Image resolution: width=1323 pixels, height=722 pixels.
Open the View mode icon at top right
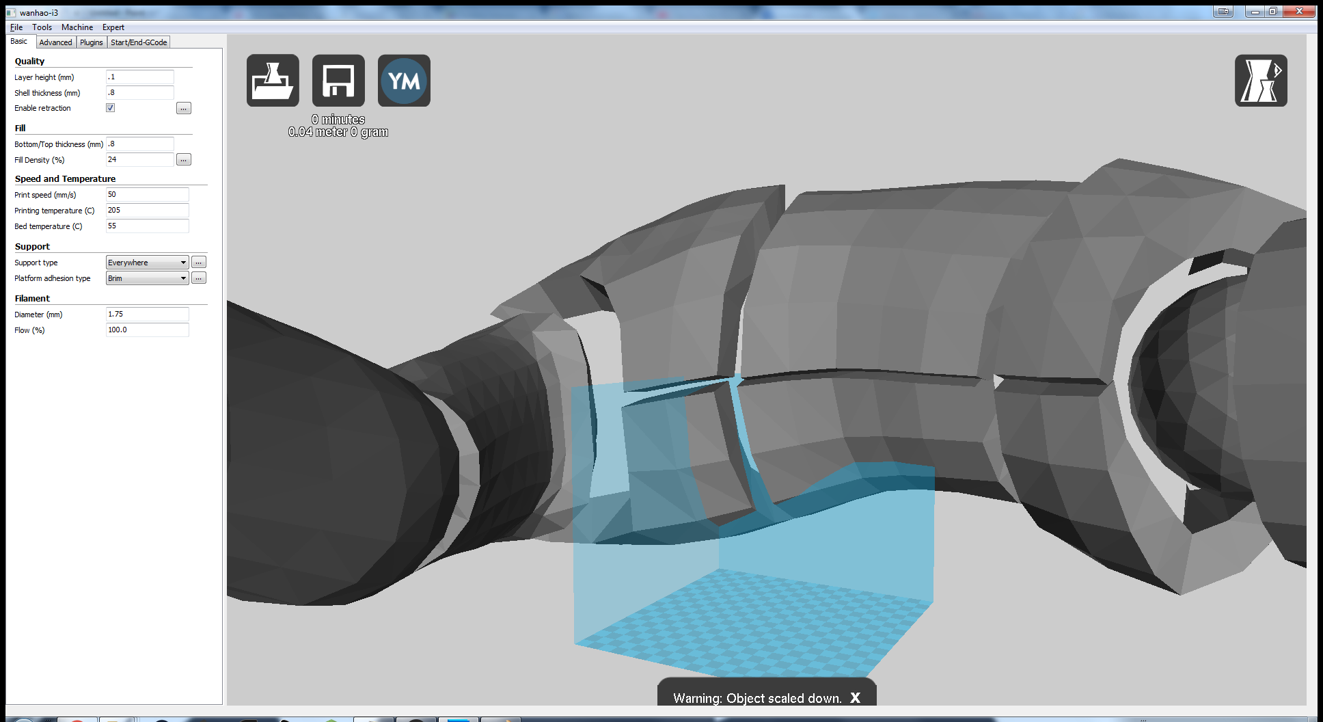[1261, 81]
